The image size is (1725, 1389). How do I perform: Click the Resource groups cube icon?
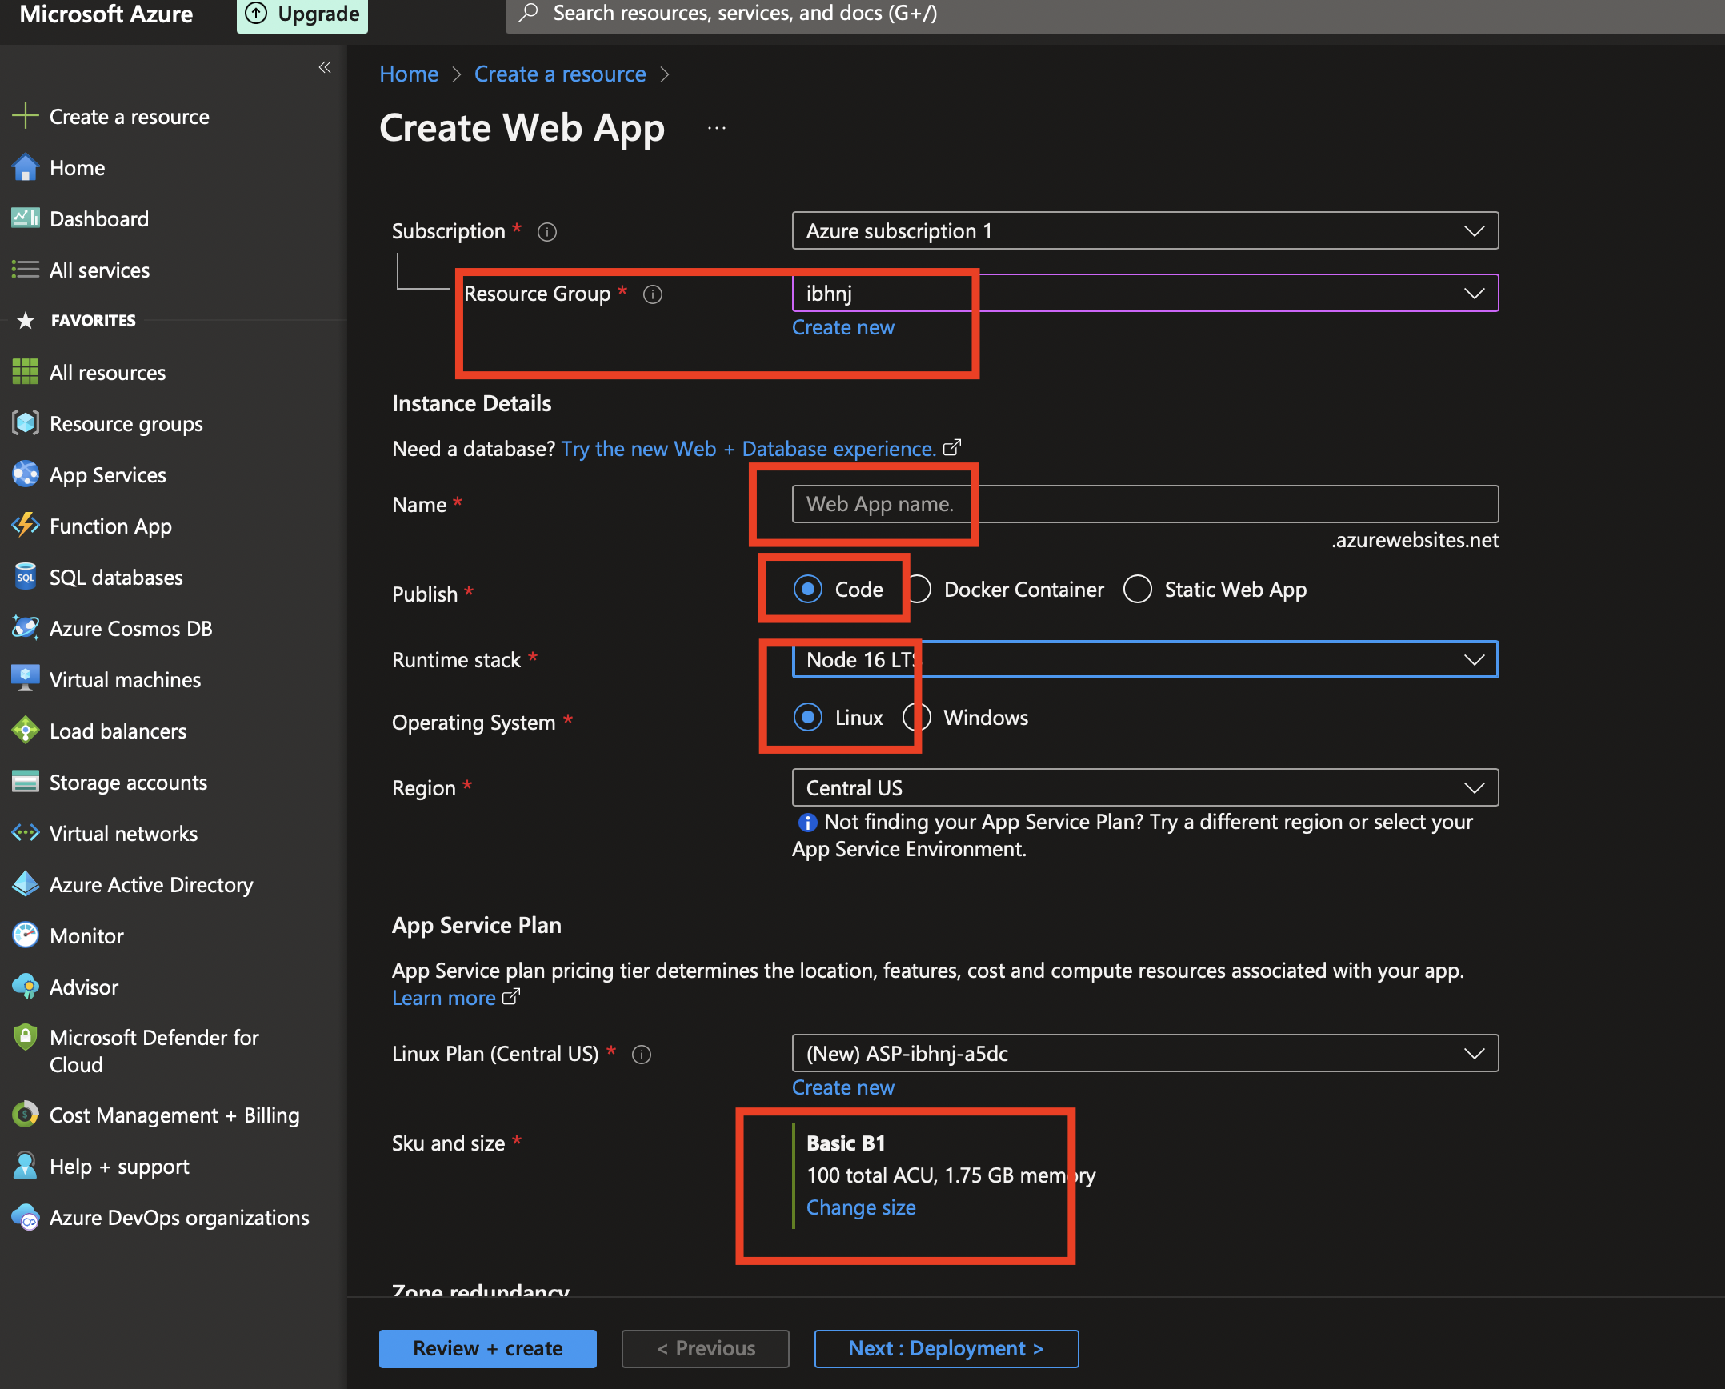tap(26, 423)
